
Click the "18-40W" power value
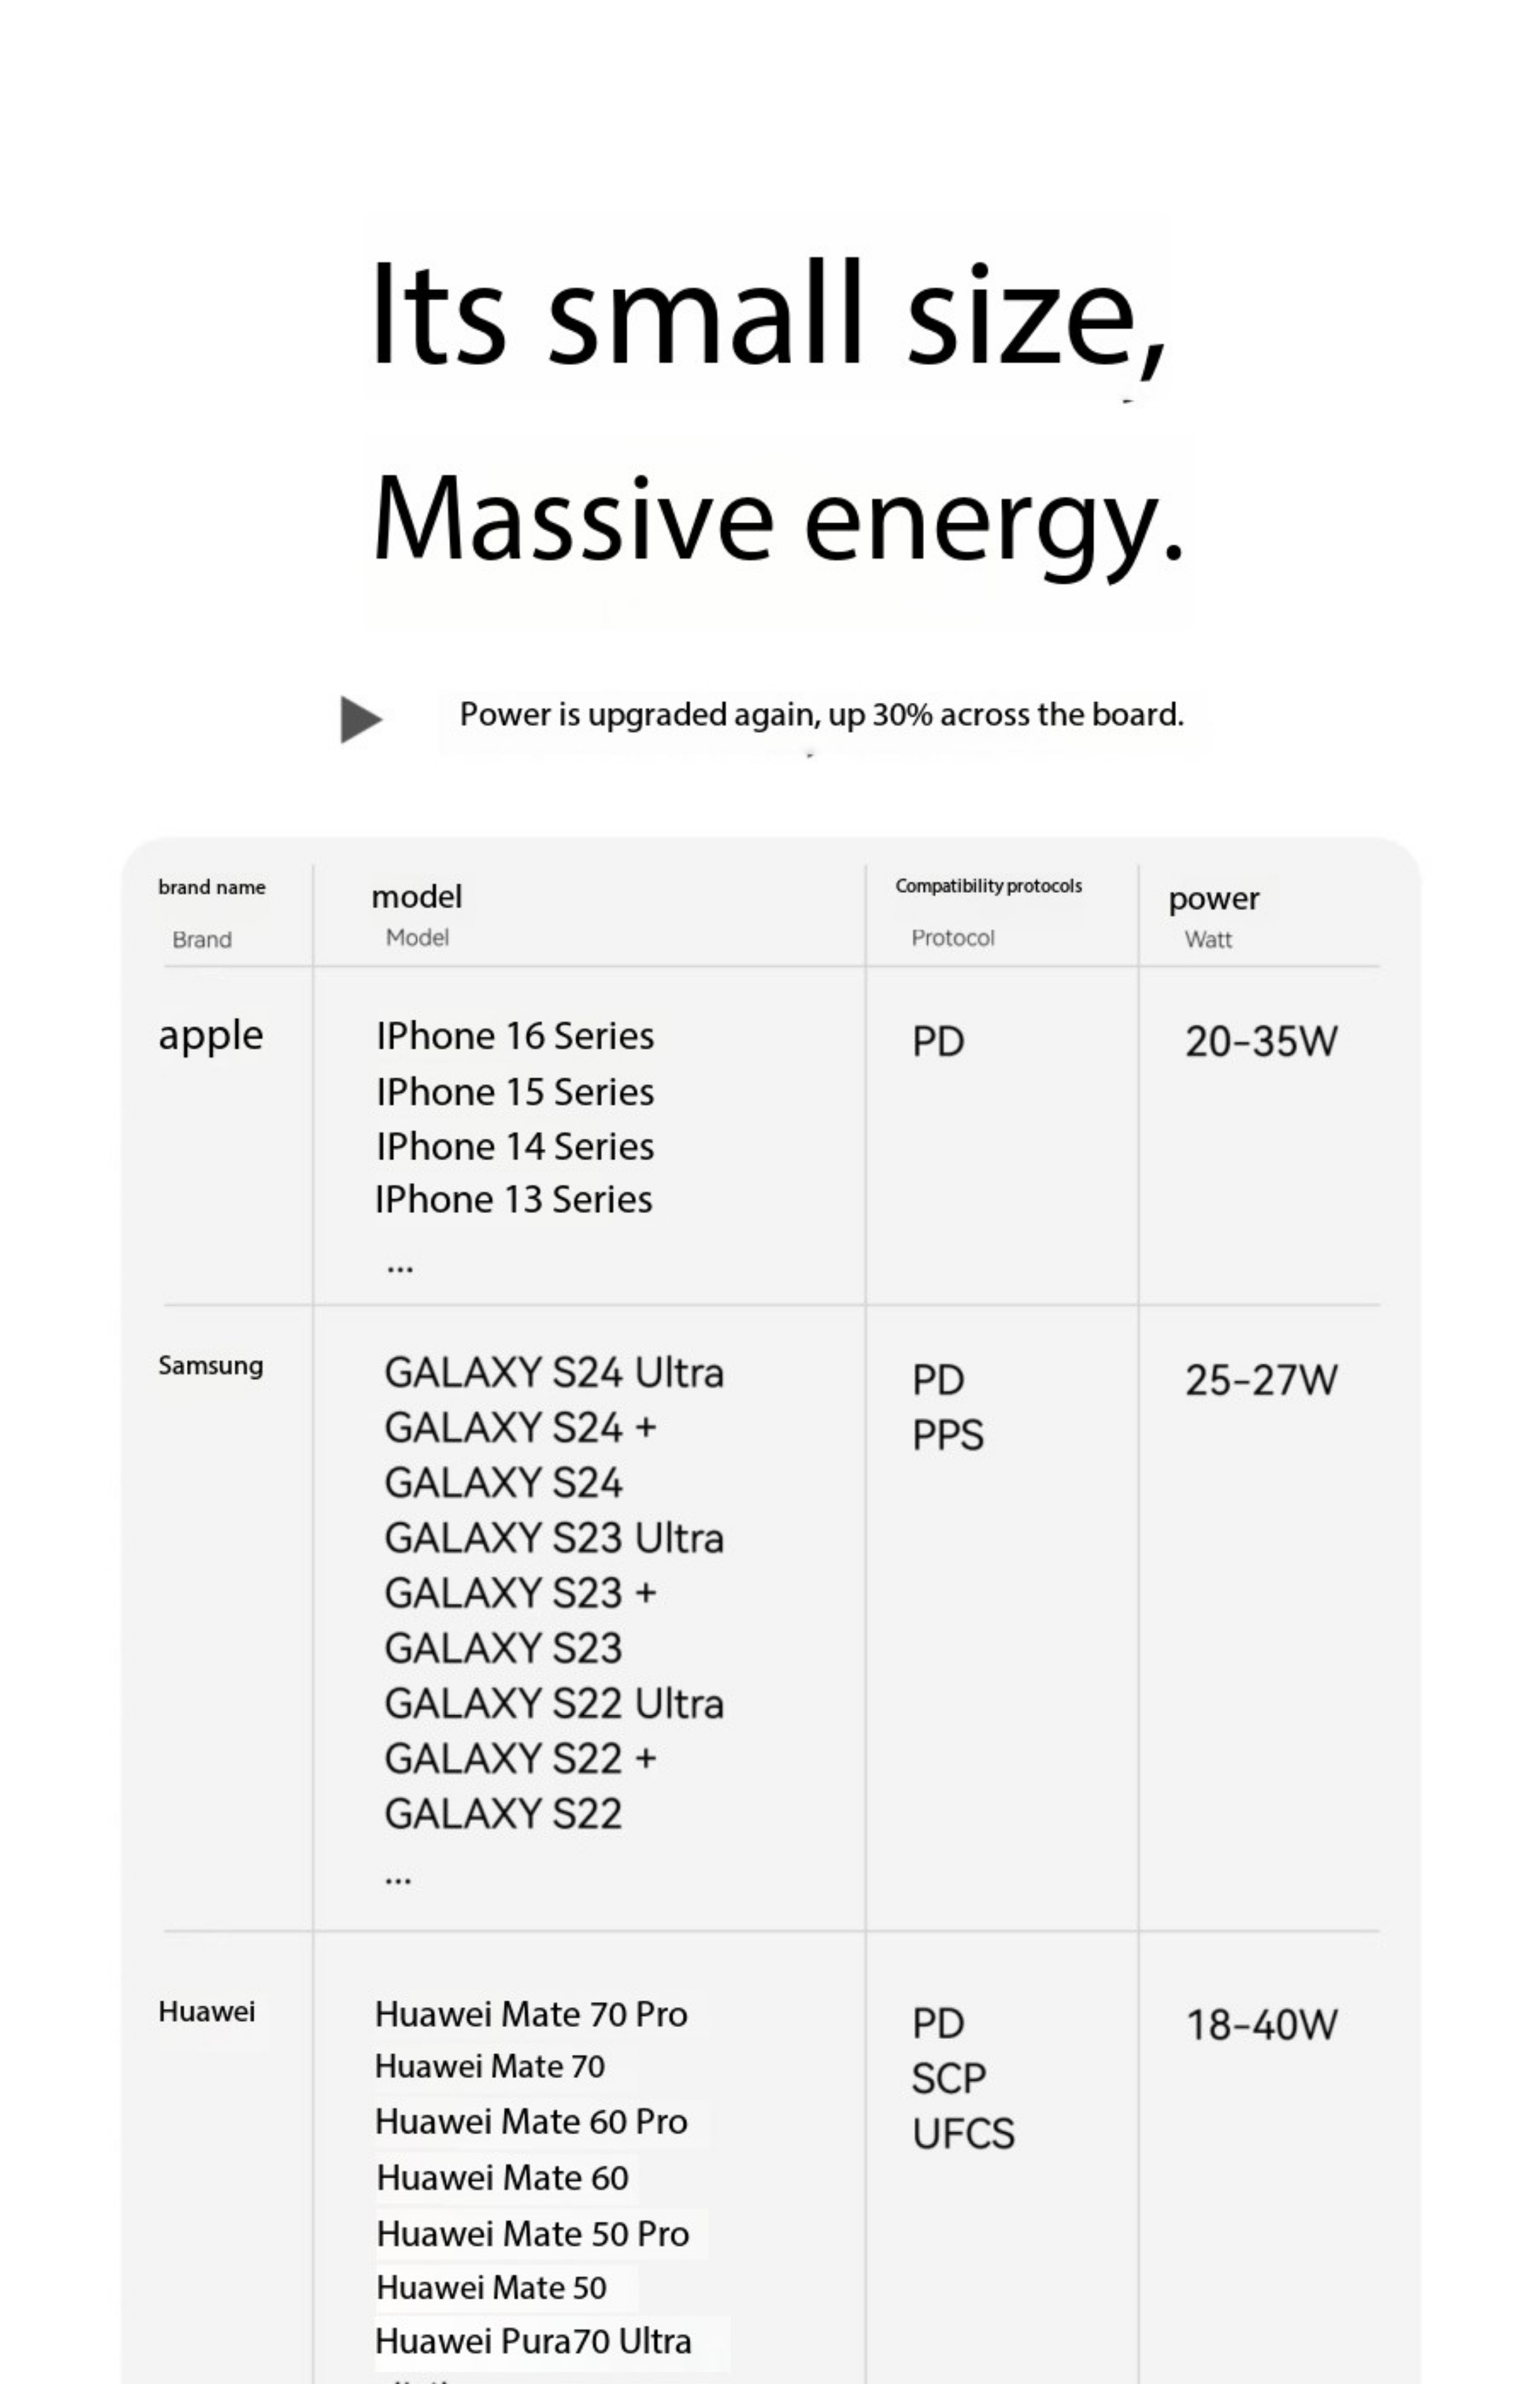1261,2025
